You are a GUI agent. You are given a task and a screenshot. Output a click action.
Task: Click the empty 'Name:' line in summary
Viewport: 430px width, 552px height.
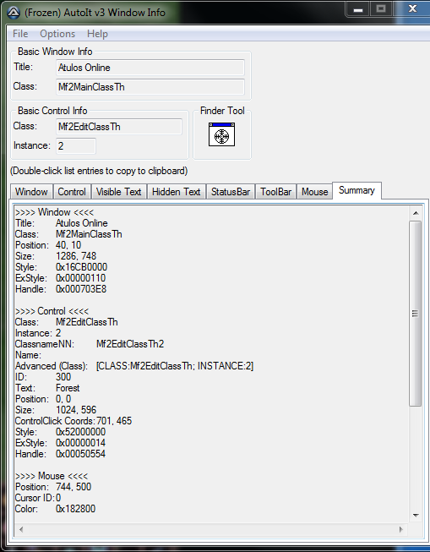click(x=28, y=355)
